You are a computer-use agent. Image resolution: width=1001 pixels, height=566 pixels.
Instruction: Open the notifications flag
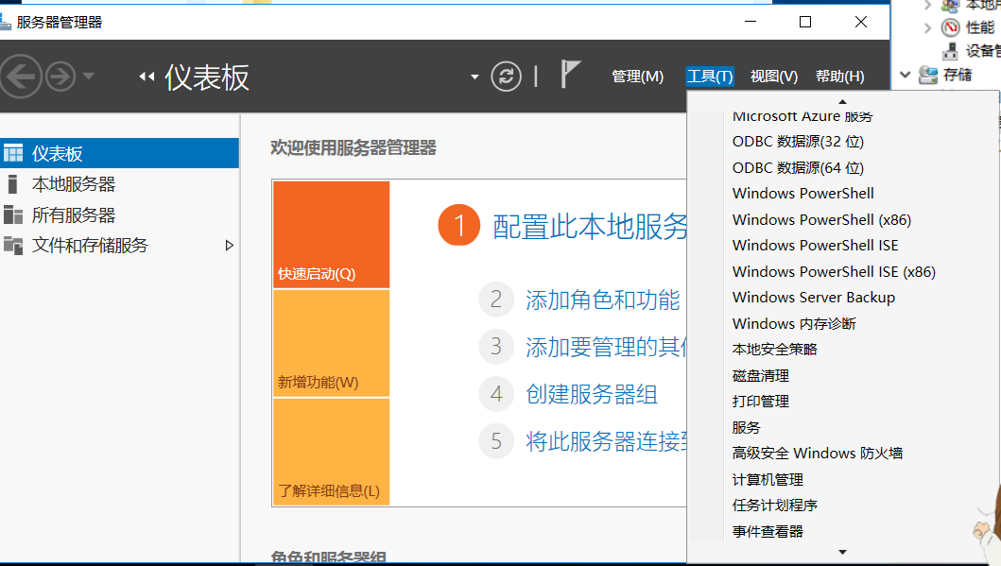pos(569,75)
